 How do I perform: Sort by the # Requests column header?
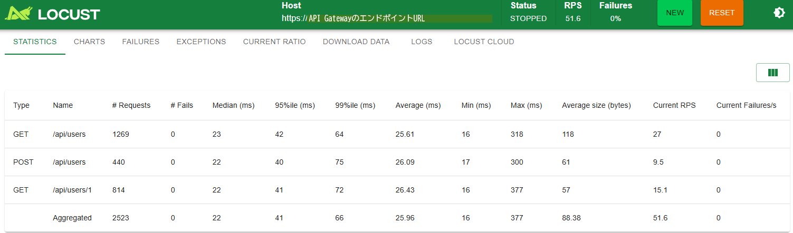tap(131, 105)
